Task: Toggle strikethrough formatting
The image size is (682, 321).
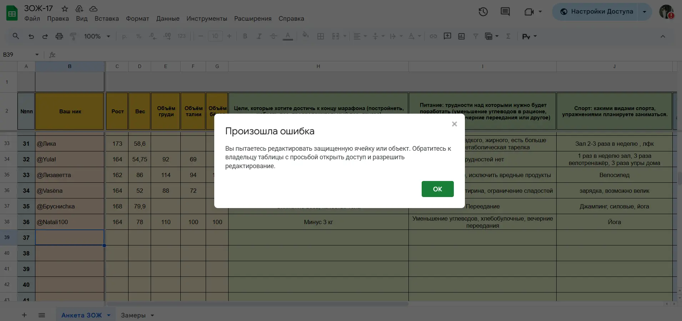Action: (x=273, y=36)
